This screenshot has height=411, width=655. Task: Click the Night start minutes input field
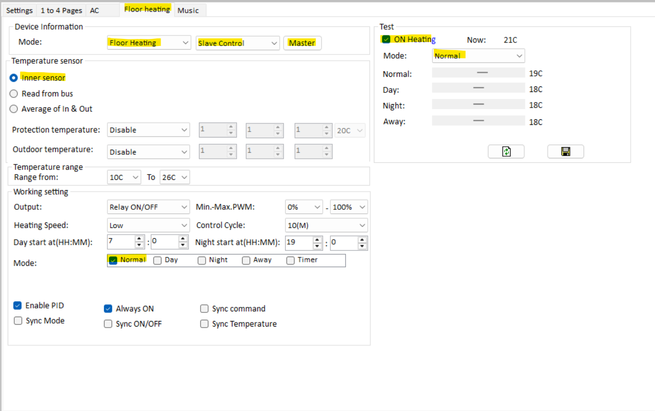tap(343, 242)
